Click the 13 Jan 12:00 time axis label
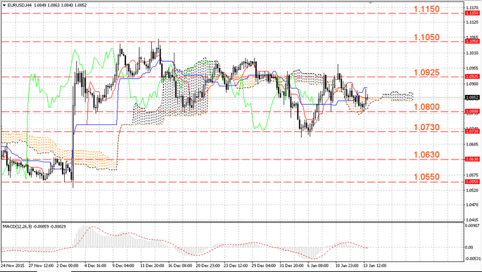The width and height of the screenshot is (482, 272). point(374,266)
